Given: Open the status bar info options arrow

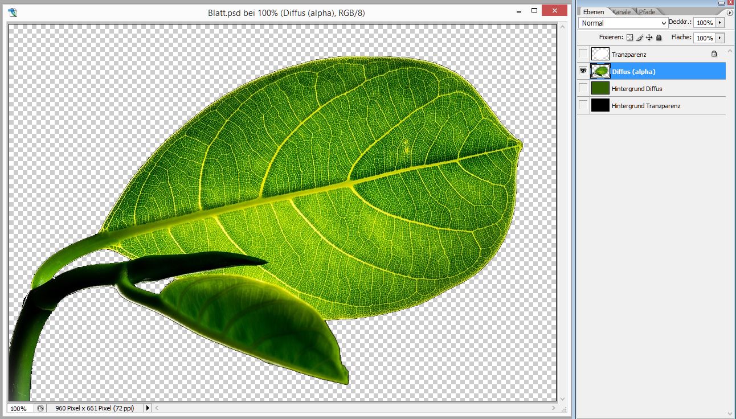Looking at the screenshot, I should click(148, 408).
